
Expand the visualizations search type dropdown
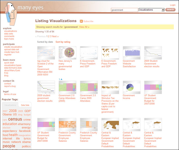coord(163,10)
